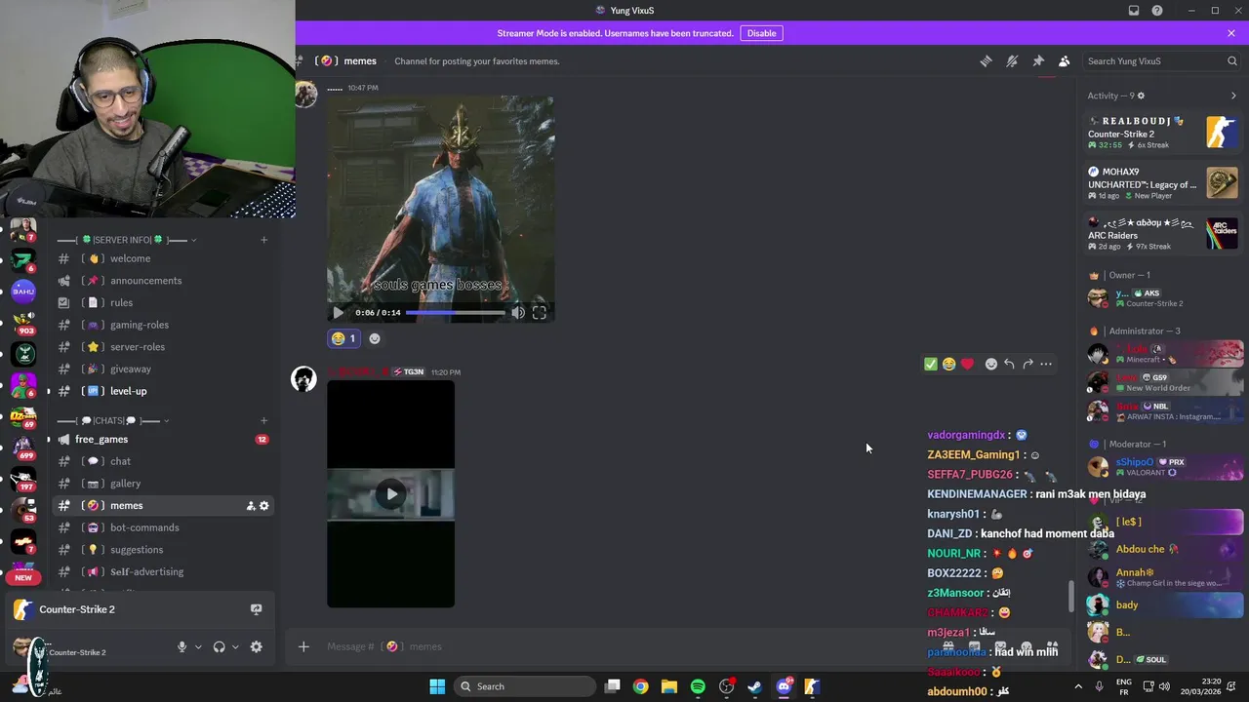This screenshot has height=702, width=1249.
Task: Adjust the first video's progress bar
Action: coord(456,312)
